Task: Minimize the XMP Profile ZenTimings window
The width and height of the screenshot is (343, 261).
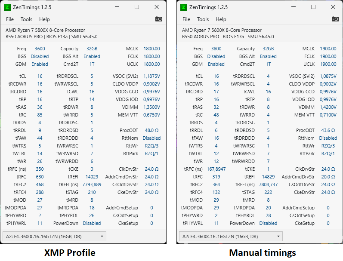Action: 117,7
